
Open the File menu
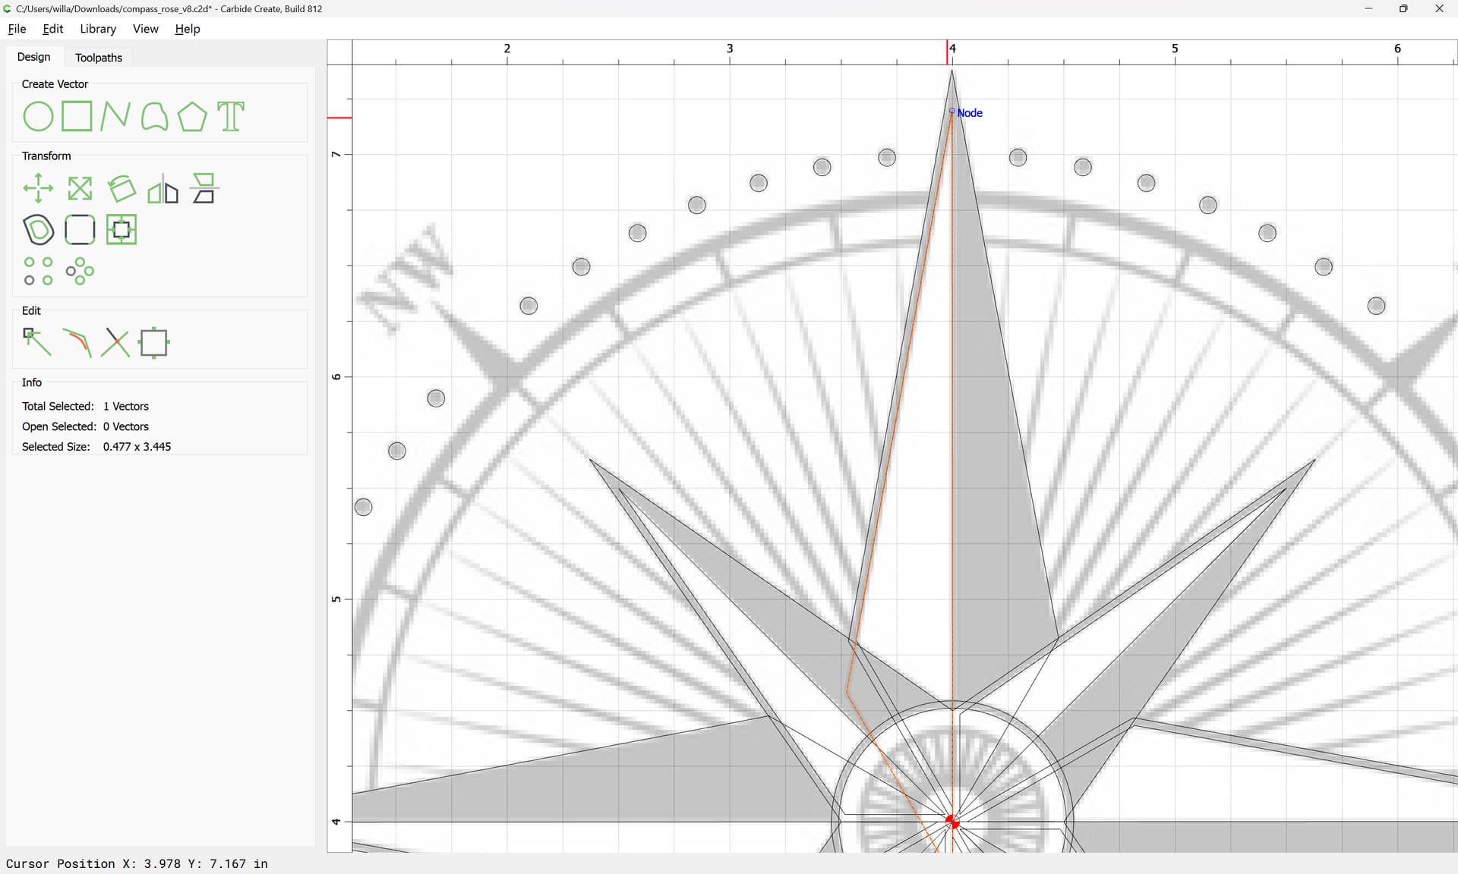[17, 29]
